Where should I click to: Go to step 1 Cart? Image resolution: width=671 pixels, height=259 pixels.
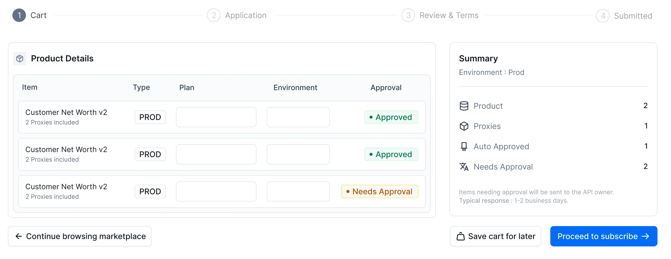[30, 15]
